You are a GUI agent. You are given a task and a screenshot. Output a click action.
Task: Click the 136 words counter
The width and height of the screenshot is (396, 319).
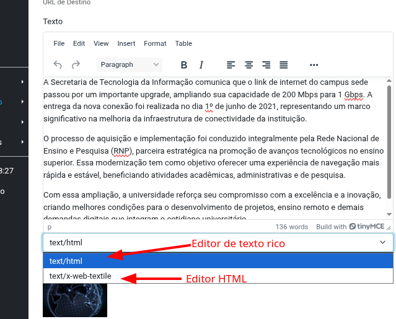(x=292, y=227)
